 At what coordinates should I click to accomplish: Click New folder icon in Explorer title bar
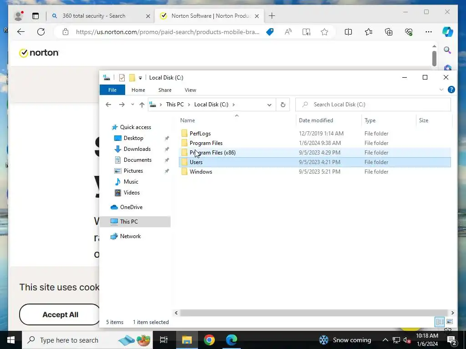pos(132,78)
